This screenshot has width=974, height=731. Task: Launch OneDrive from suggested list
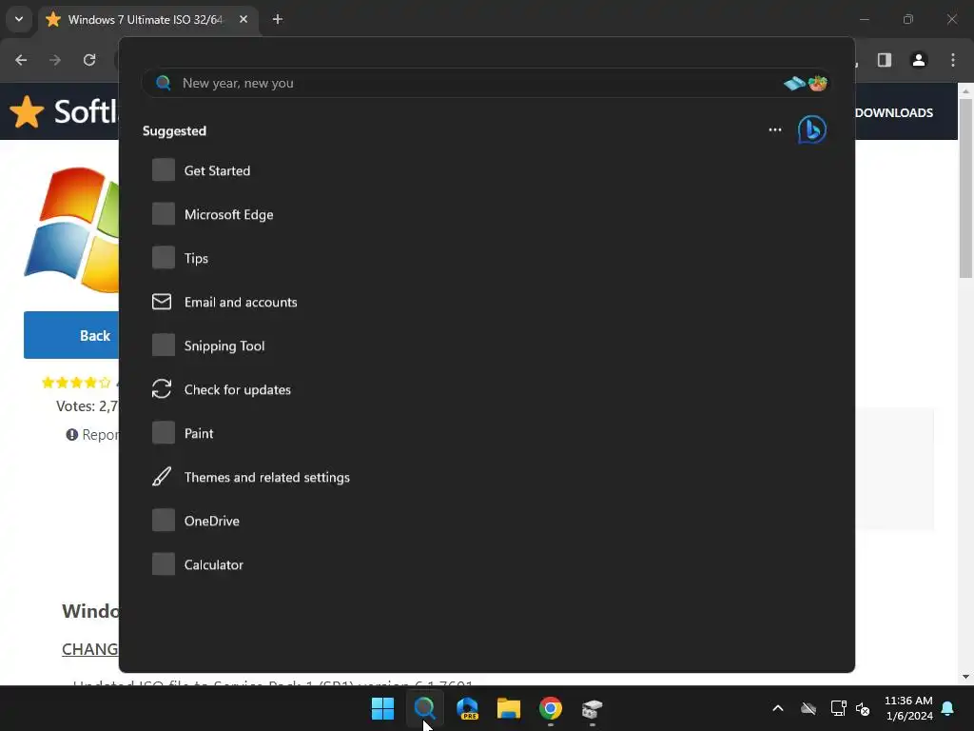click(212, 521)
